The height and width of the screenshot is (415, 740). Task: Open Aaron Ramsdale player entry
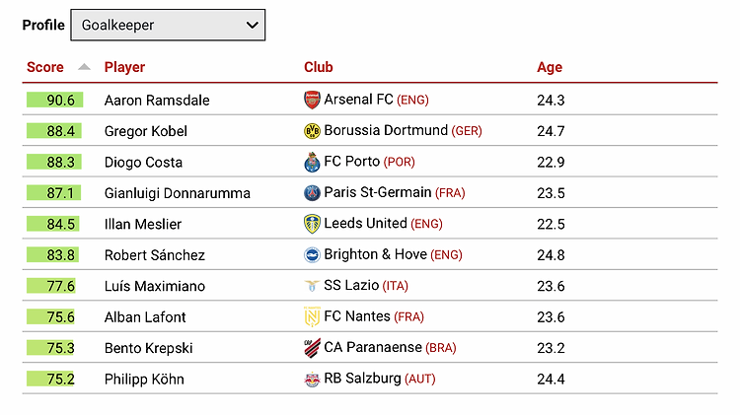click(x=157, y=100)
